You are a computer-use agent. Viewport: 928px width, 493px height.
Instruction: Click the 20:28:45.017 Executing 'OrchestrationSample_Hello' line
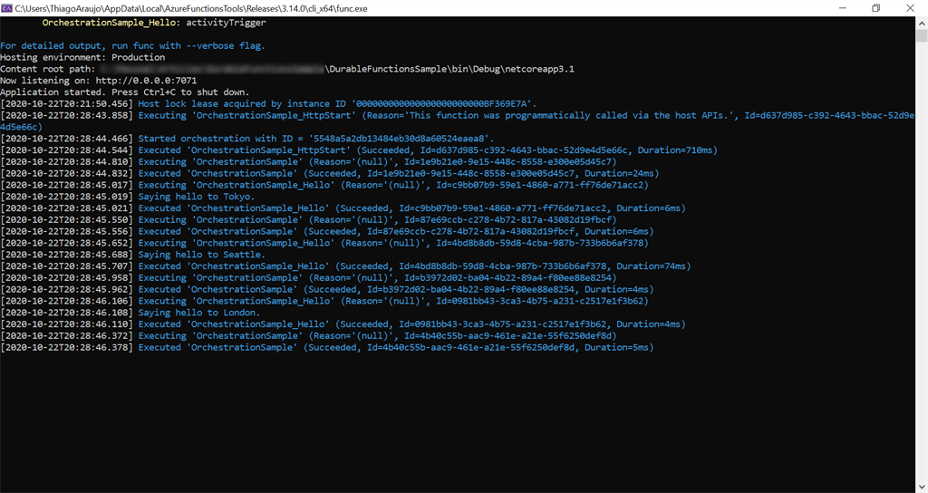point(324,185)
